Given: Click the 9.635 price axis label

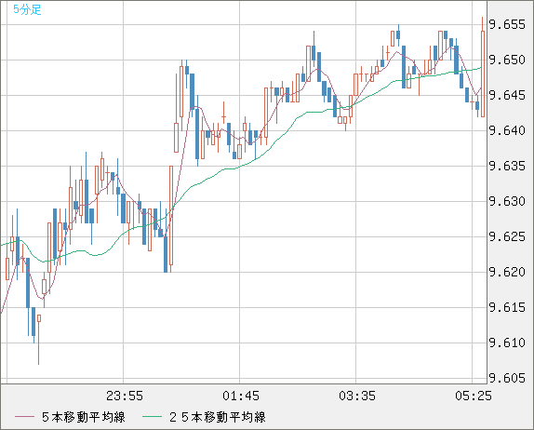Looking at the screenshot, I should tap(507, 166).
